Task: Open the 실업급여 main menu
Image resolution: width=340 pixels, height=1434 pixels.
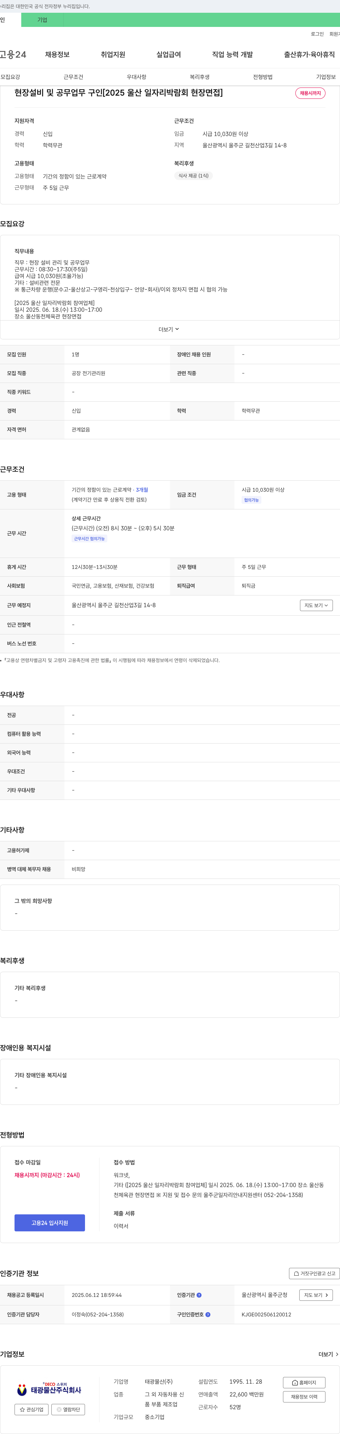Action: (169, 55)
